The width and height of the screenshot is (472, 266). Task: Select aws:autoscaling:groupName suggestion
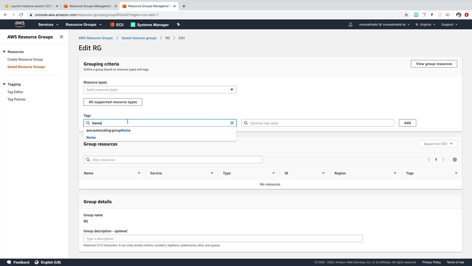[x=160, y=130]
